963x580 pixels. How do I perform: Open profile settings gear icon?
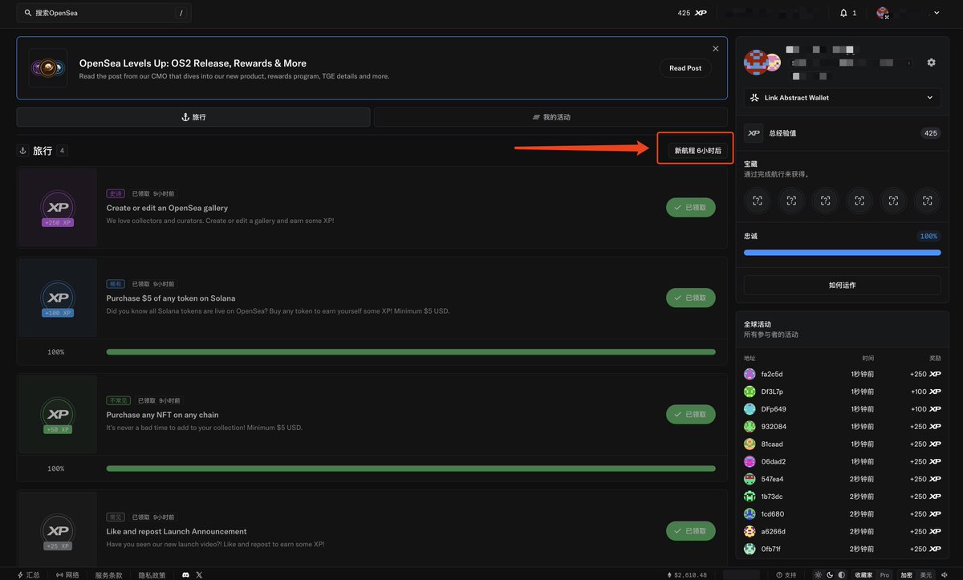click(x=931, y=63)
